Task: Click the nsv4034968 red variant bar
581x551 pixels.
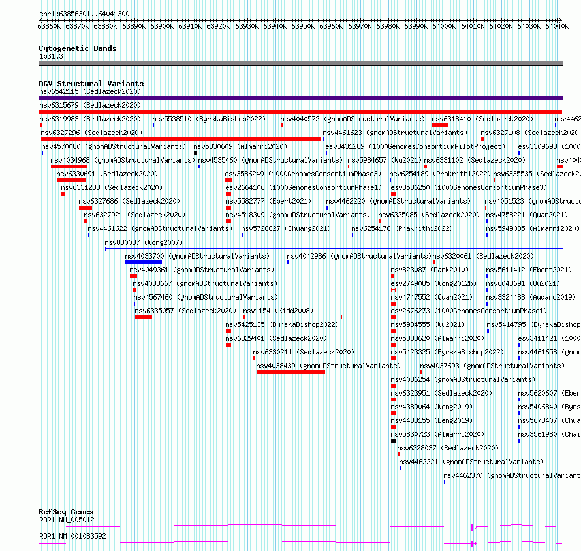Action: click(69, 166)
